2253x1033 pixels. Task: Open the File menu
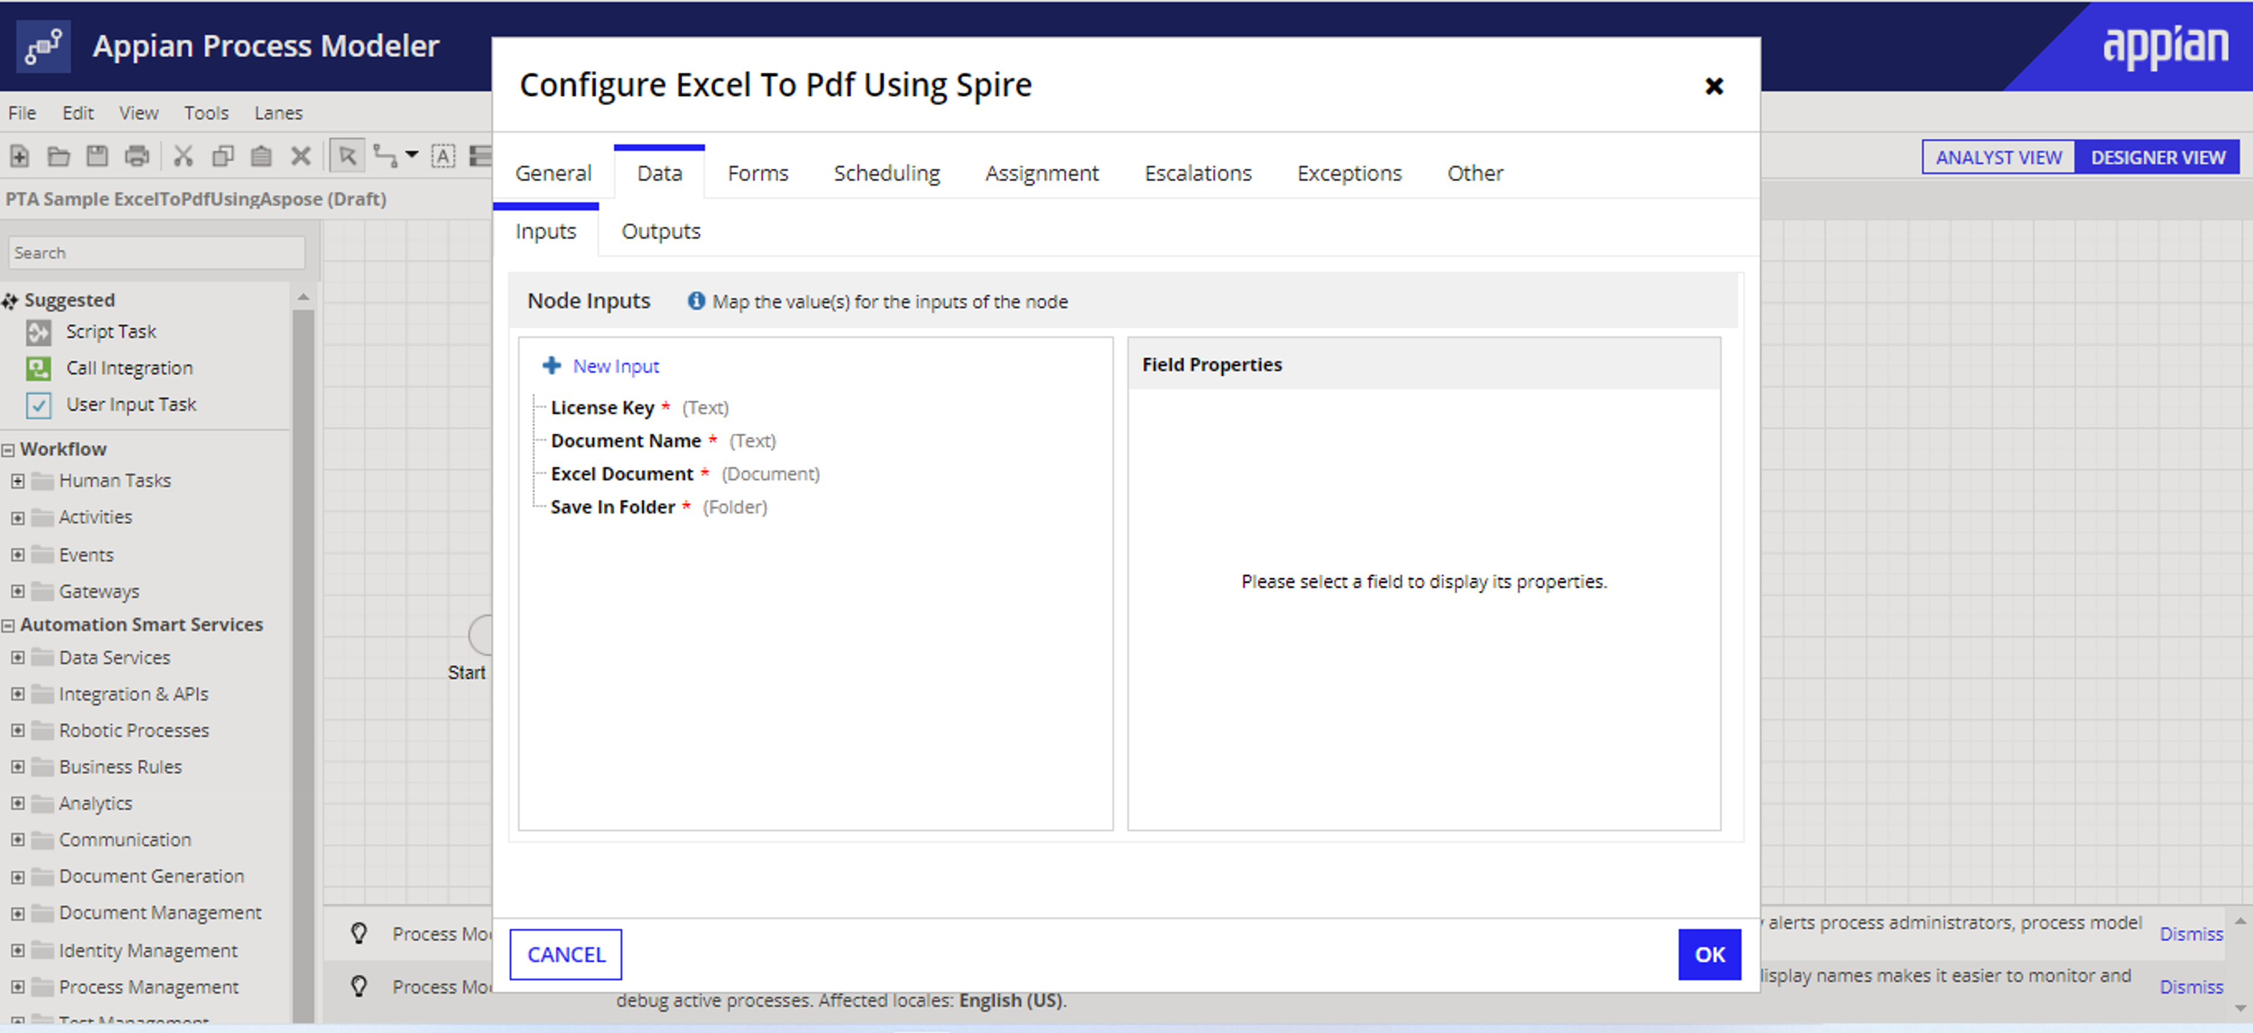click(x=22, y=113)
